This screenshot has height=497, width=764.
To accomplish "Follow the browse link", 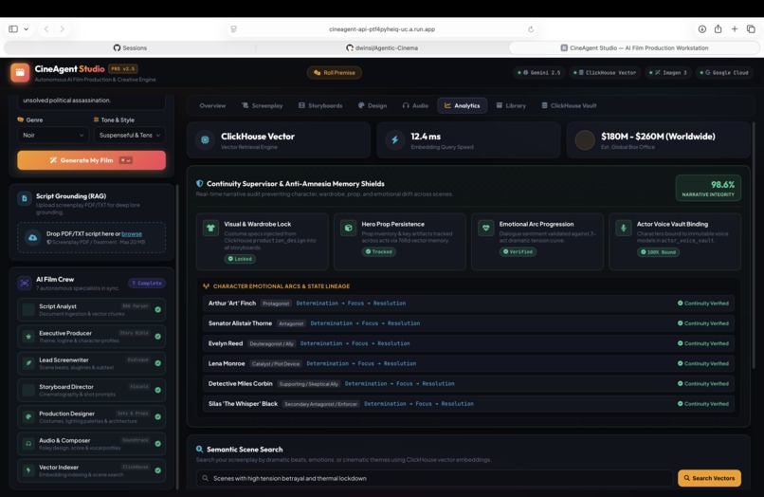I will click(x=132, y=234).
